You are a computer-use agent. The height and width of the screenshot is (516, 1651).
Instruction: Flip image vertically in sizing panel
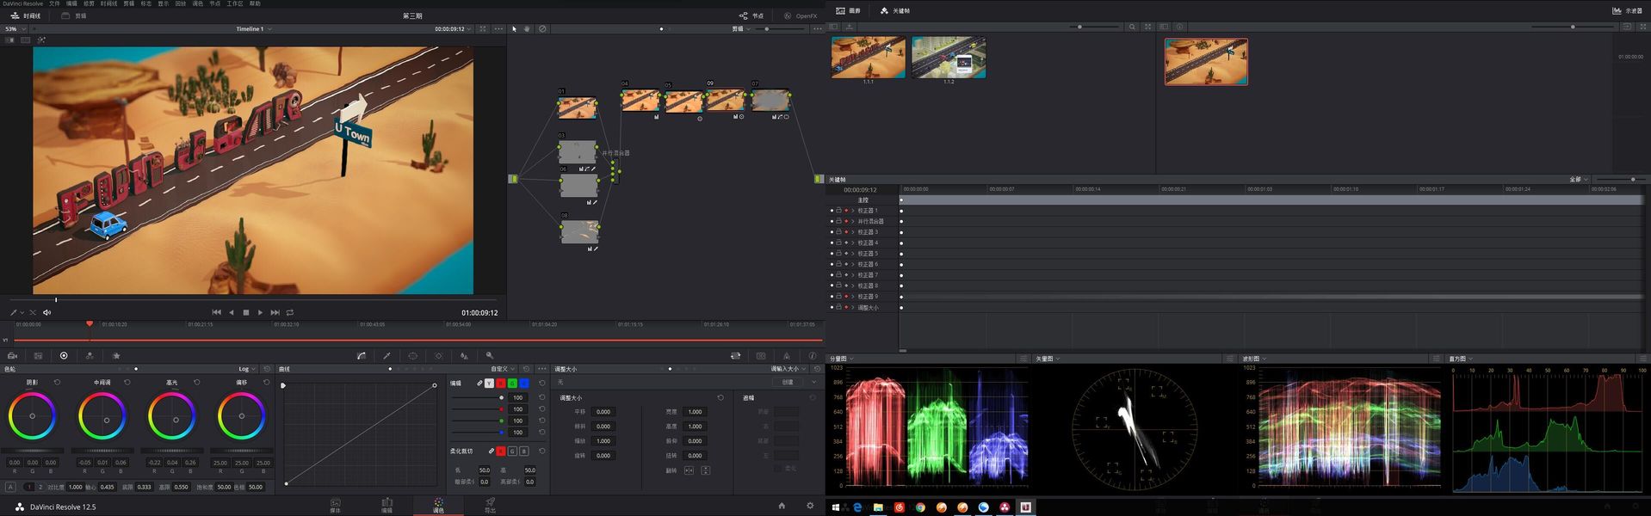point(706,470)
